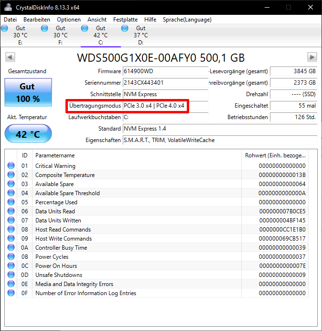Click status orb for Available Spare Threshold row
322x331 pixels.
(11, 193)
